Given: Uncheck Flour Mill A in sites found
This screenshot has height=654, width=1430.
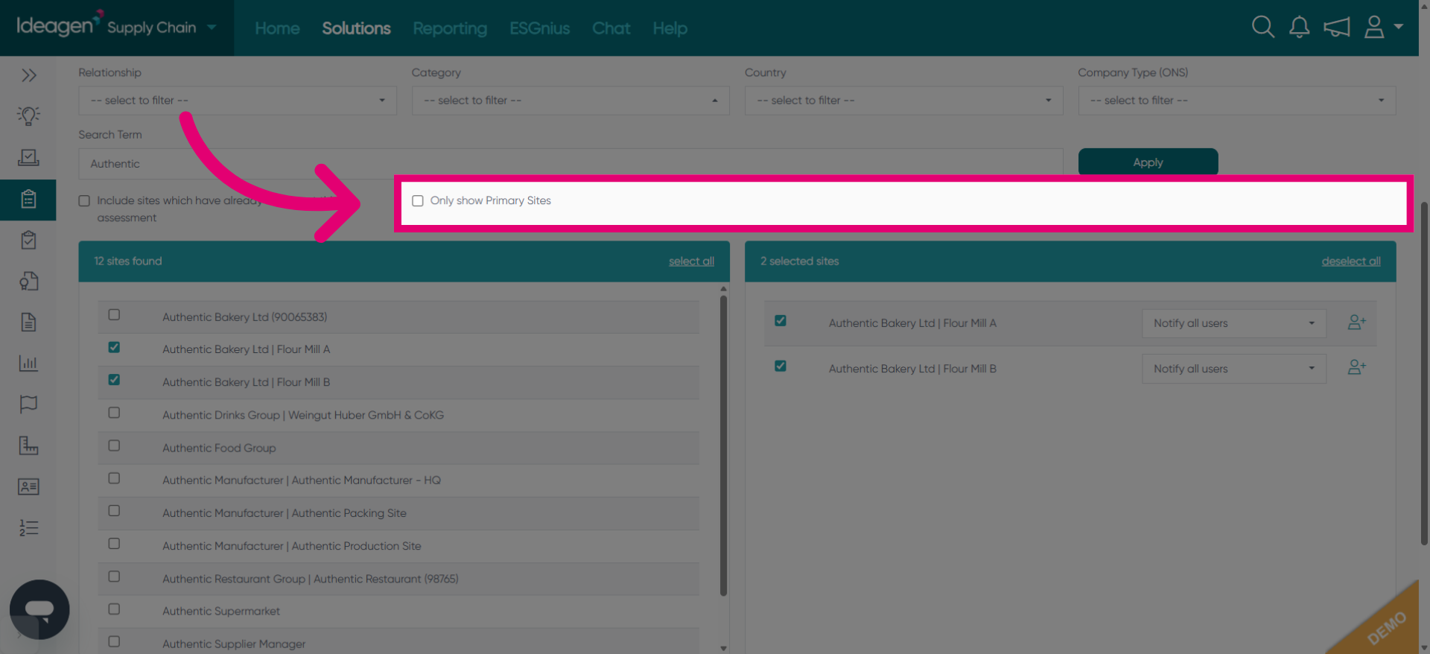Looking at the screenshot, I should tap(114, 347).
